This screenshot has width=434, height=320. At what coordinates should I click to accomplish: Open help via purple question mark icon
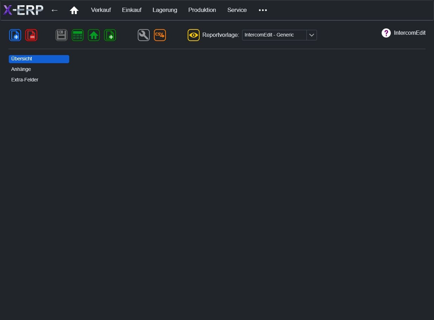click(x=386, y=33)
